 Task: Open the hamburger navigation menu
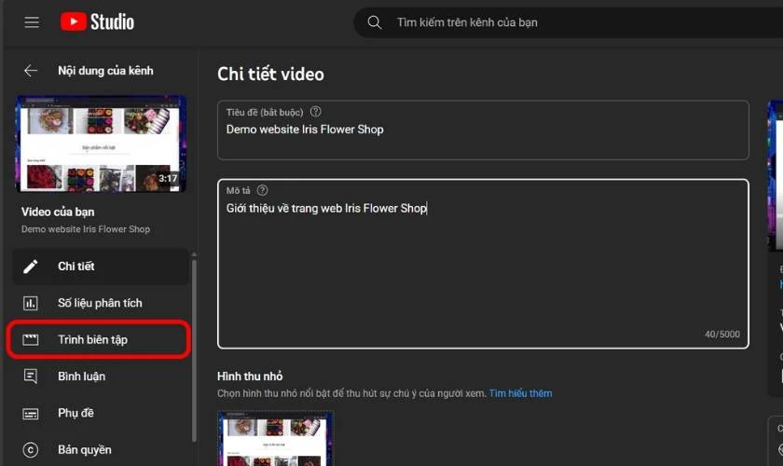[x=32, y=22]
